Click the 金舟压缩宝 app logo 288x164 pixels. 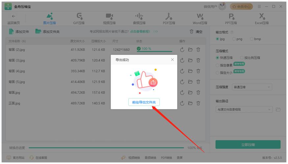[x=8, y=7]
